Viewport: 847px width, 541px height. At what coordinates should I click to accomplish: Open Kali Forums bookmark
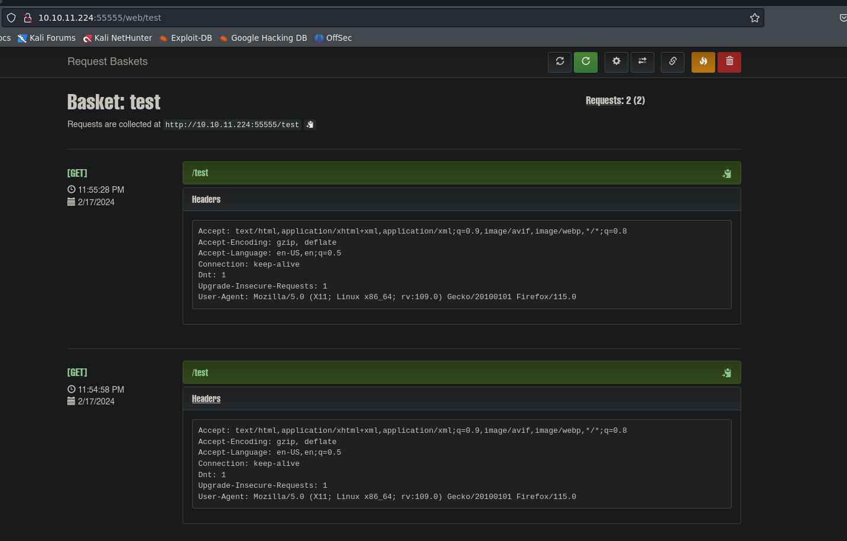[47, 38]
